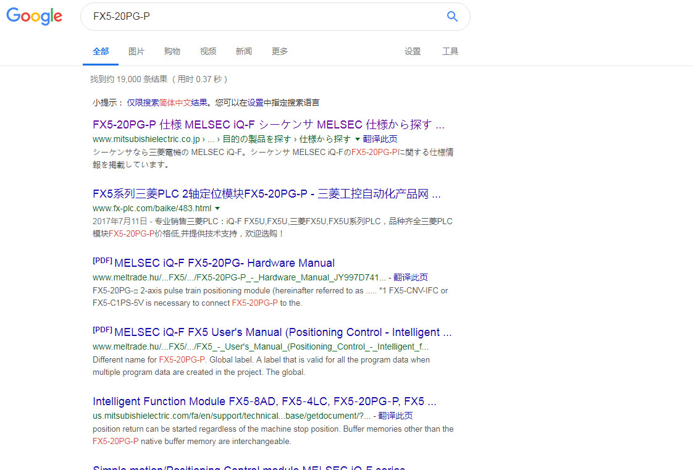Open the 设置 (Settings) menu
The width and height of the screenshot is (693, 470).
[412, 51]
